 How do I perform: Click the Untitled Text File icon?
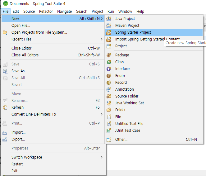(109, 124)
